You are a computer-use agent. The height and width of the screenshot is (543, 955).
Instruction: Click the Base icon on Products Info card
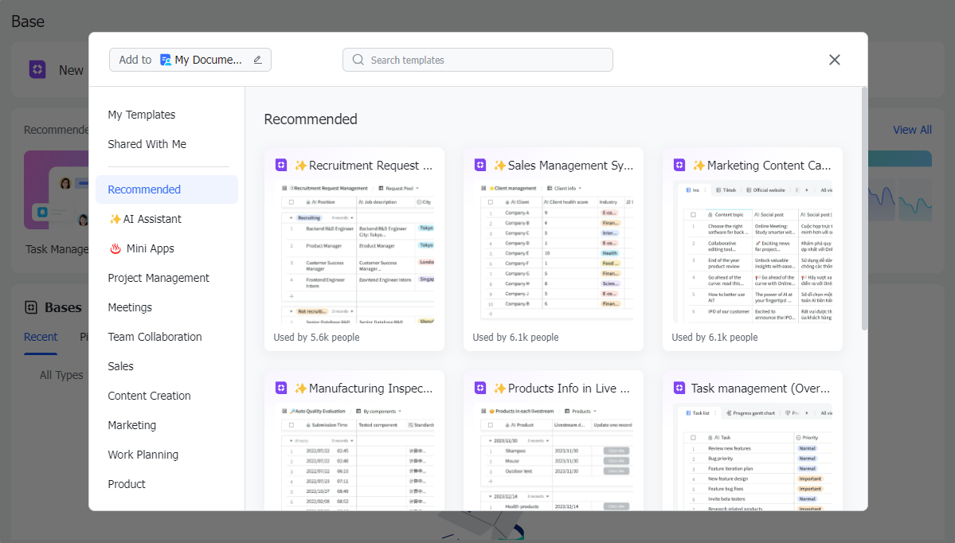pos(480,388)
